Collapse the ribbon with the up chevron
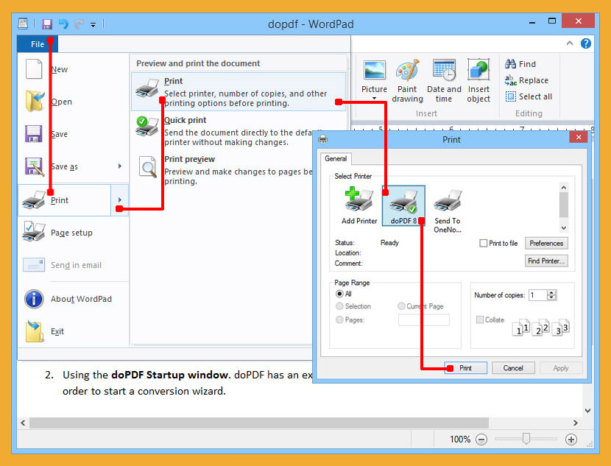Viewport: 611px width, 466px height. coord(570,43)
